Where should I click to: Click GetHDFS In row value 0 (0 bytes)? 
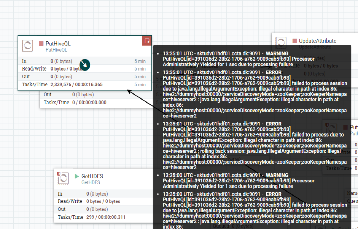[97, 194]
